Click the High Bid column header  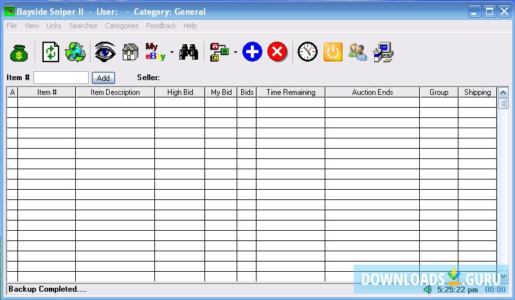point(179,92)
